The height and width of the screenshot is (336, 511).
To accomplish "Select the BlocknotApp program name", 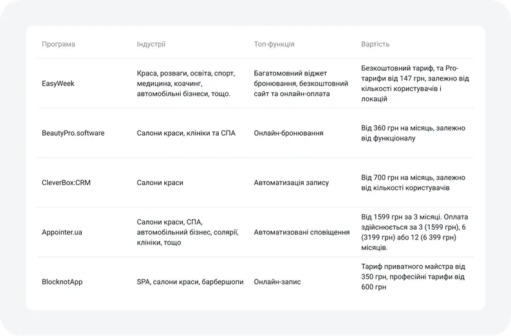I will pyautogui.click(x=62, y=281).
